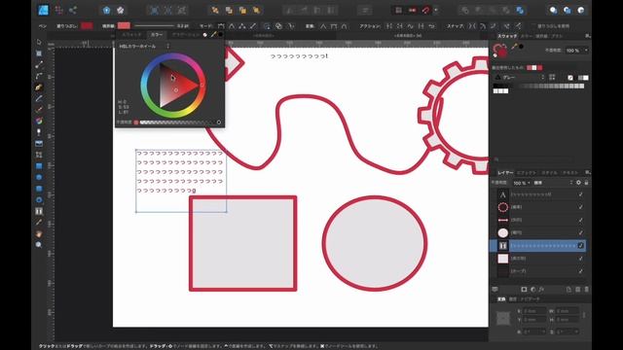Image resolution: width=623 pixels, height=350 pixels.
Task: Select the Zoom magnifier tool
Action: click(39, 245)
